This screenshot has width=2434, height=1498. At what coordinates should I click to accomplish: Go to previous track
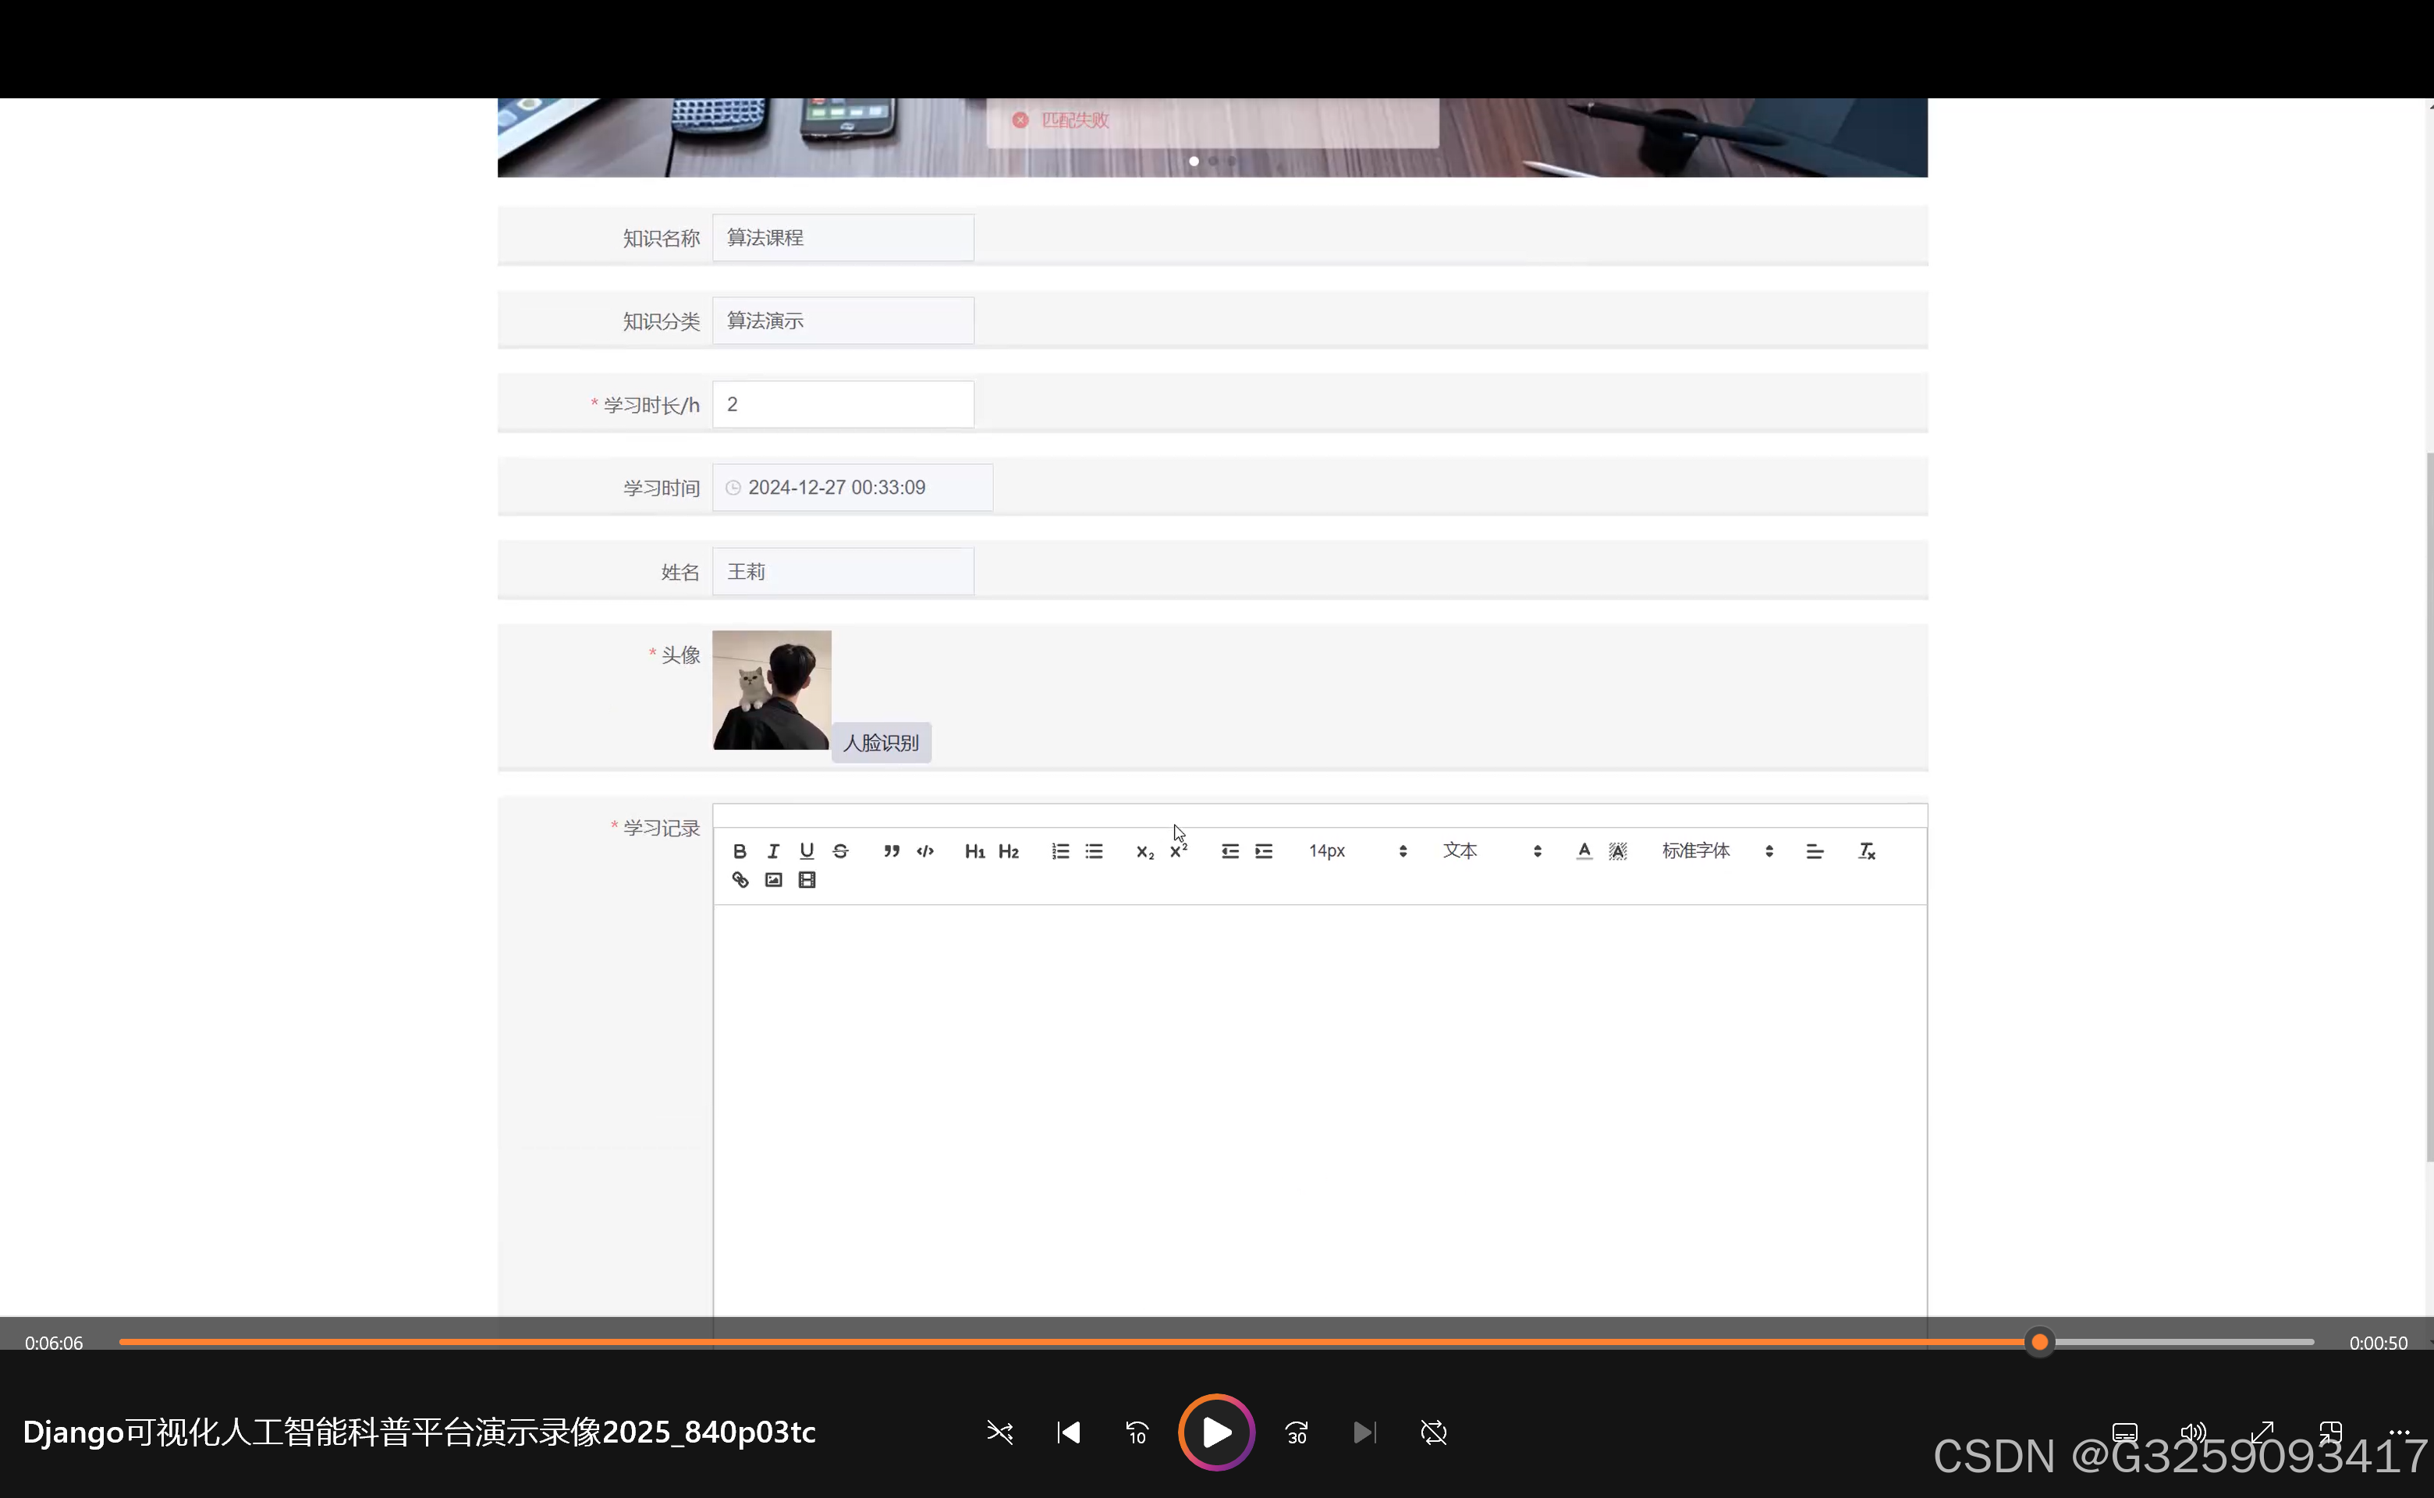[1068, 1432]
